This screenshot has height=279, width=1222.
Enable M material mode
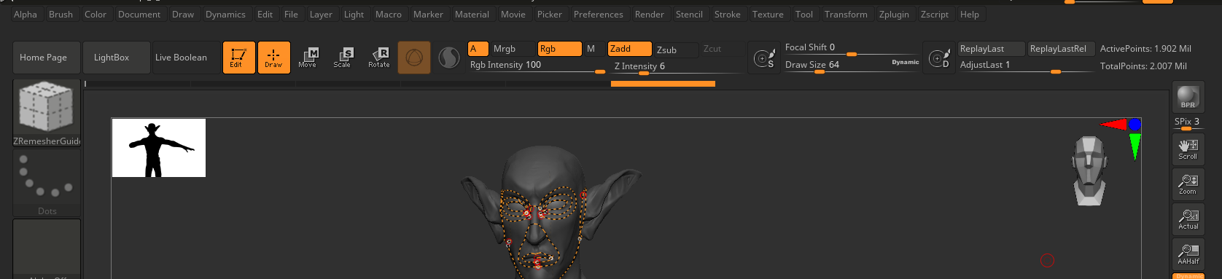pos(593,49)
